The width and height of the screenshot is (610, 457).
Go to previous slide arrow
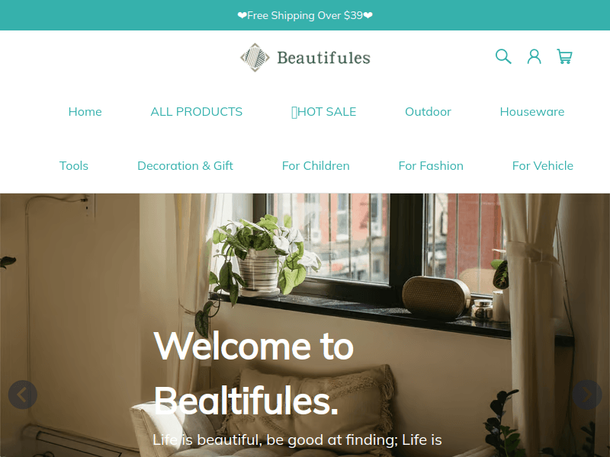click(23, 395)
